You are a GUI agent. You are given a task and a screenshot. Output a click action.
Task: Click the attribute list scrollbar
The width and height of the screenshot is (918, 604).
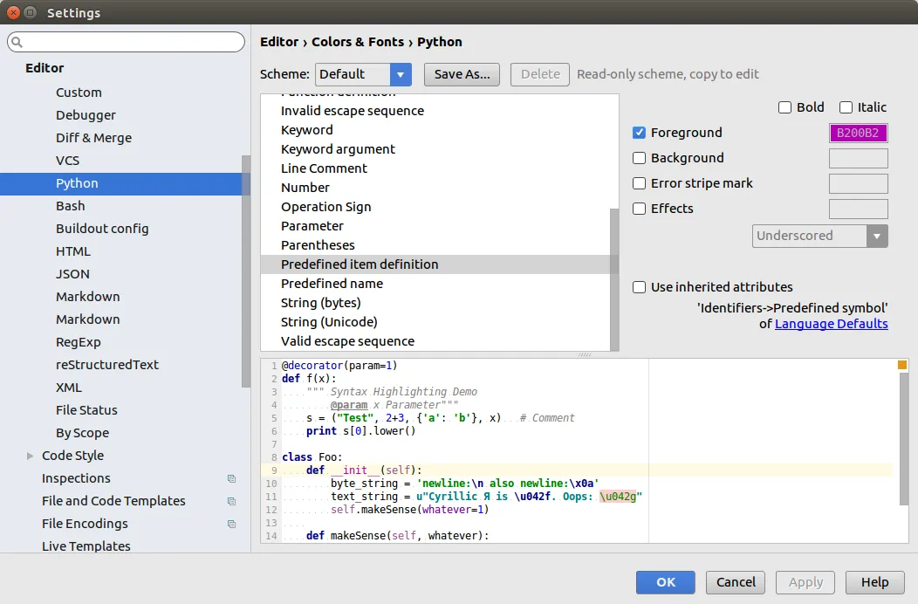pos(614,278)
